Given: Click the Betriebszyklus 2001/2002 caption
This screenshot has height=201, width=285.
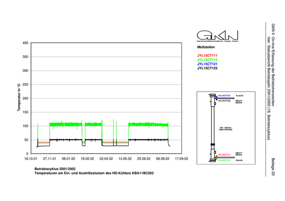Looking at the screenshot, I should 55,168.
